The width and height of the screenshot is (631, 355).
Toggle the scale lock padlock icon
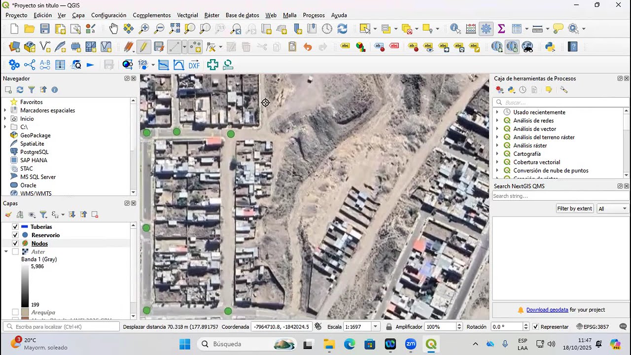[389, 327]
